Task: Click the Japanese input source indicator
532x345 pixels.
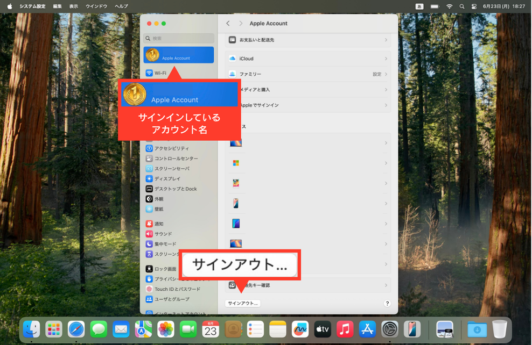Action: click(x=419, y=6)
